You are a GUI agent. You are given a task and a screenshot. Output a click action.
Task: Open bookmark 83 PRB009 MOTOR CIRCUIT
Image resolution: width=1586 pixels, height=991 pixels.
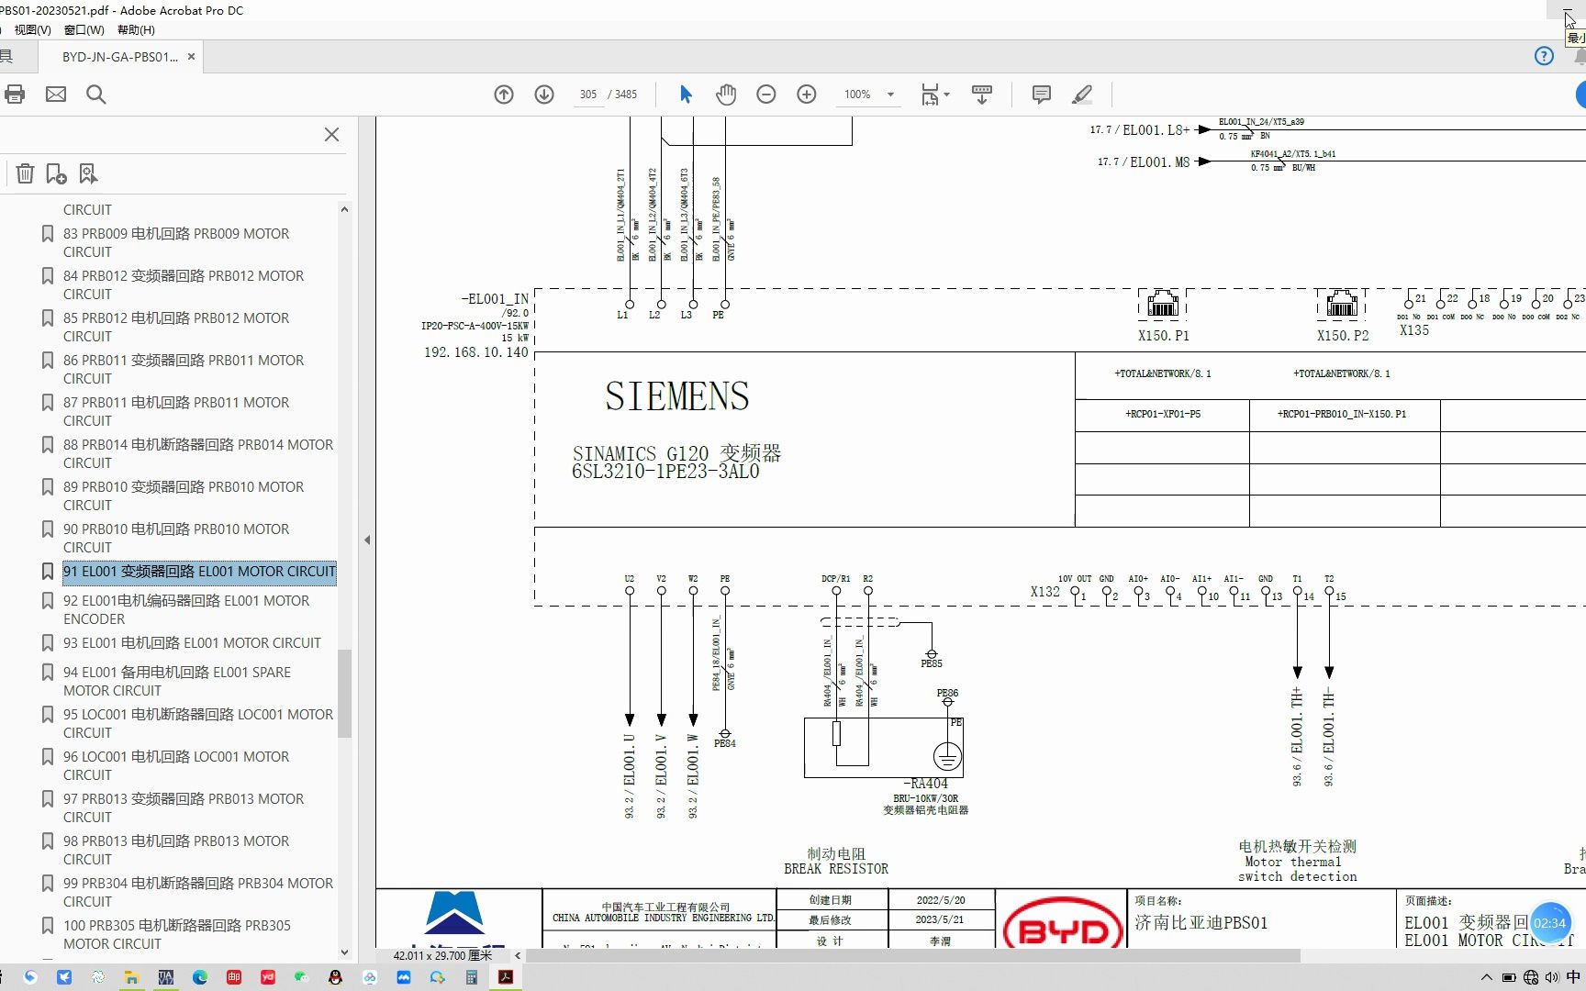(176, 243)
